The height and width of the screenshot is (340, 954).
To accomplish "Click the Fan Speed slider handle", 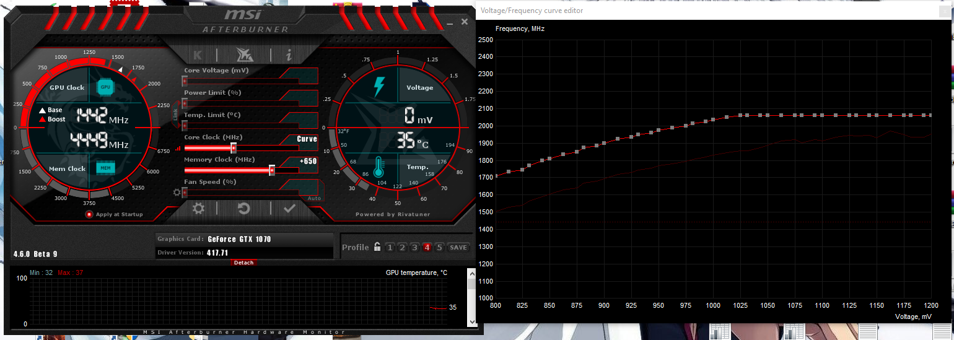I will pyautogui.click(x=185, y=193).
